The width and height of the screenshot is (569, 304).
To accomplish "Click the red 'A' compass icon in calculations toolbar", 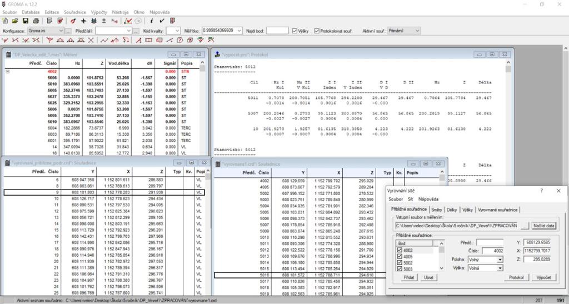I will tap(138, 40).
